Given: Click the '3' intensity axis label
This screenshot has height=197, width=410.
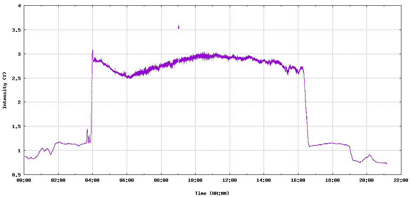Looking at the screenshot, I should point(19,54).
